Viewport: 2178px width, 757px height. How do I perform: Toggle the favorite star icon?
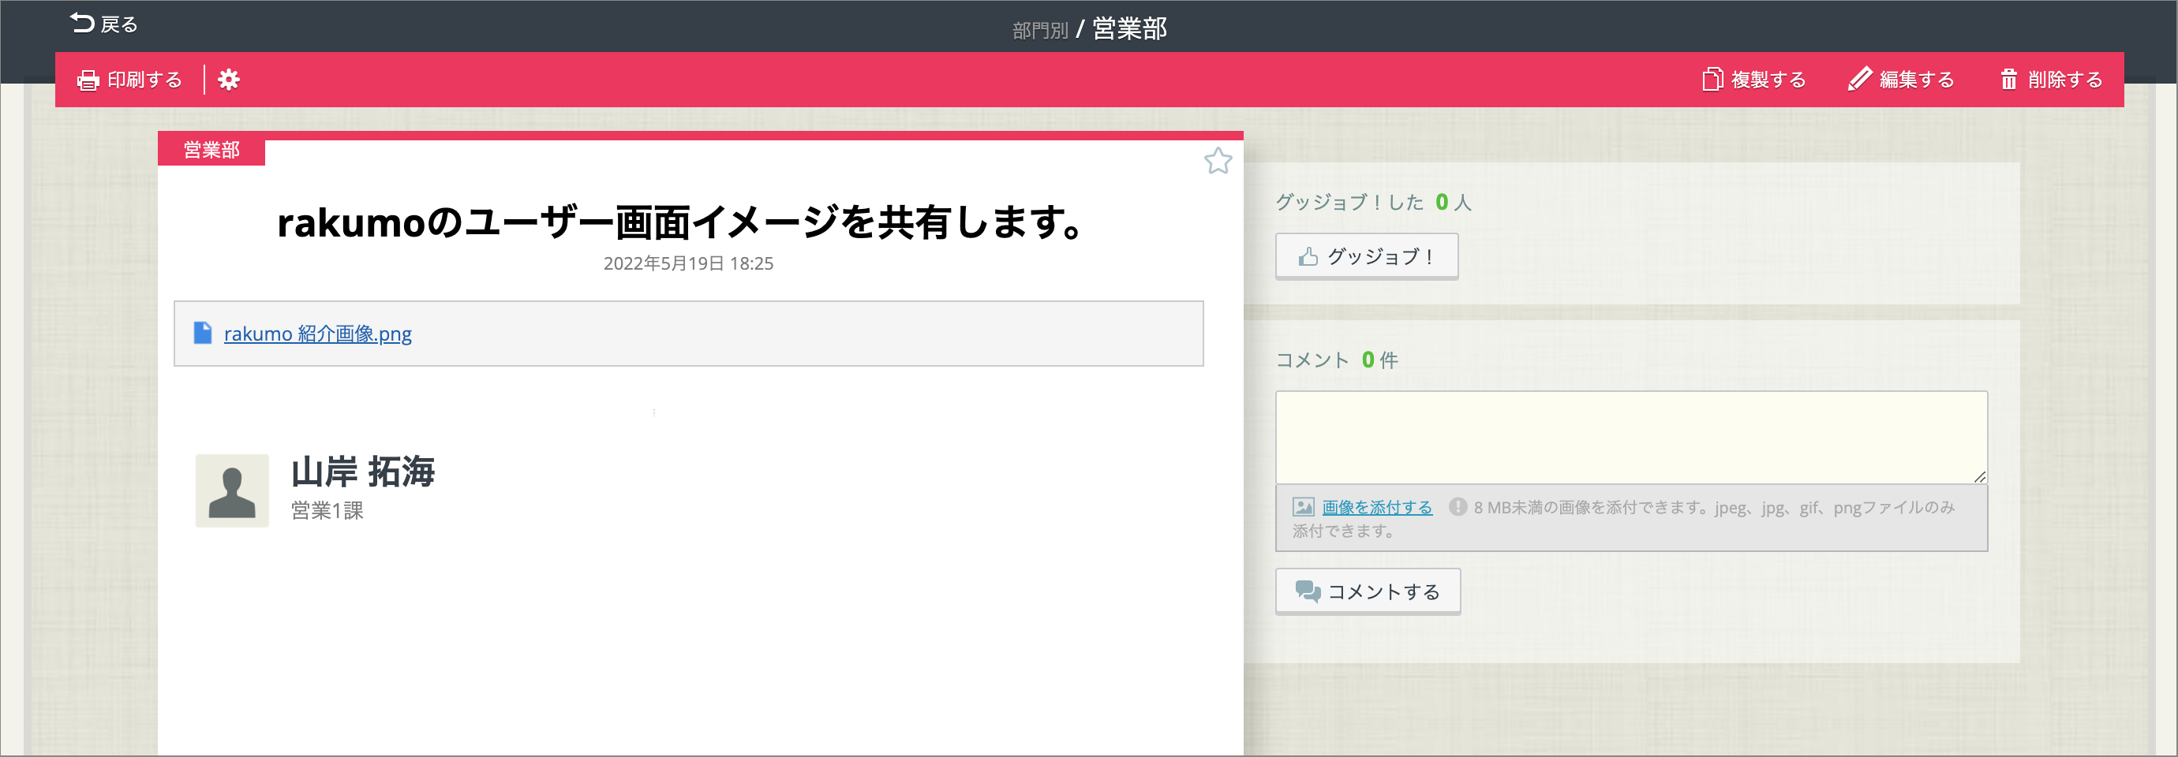pos(1218,161)
